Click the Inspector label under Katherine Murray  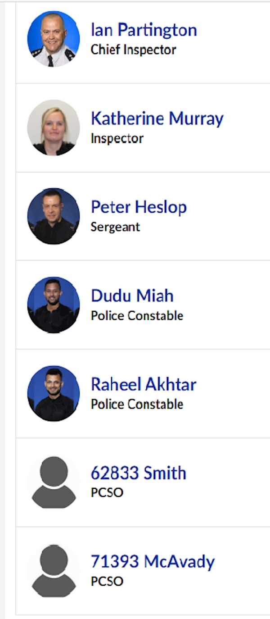click(x=117, y=138)
